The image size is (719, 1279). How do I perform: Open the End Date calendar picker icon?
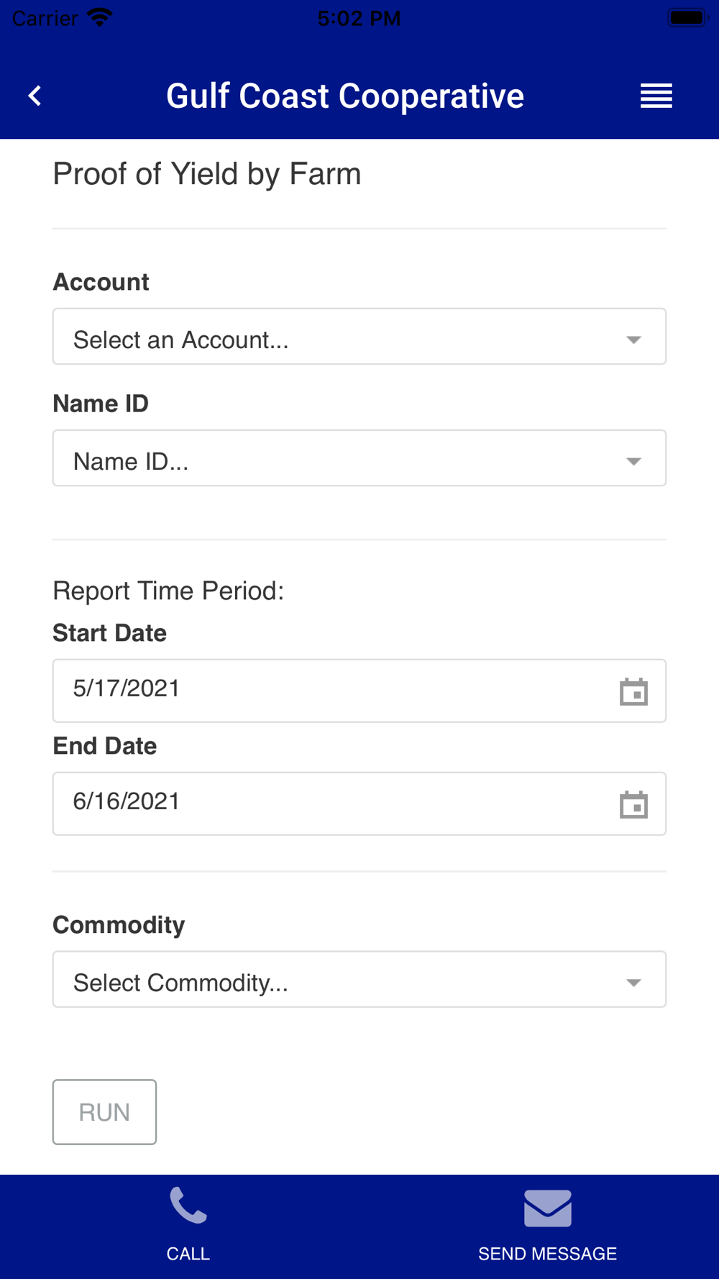click(633, 804)
